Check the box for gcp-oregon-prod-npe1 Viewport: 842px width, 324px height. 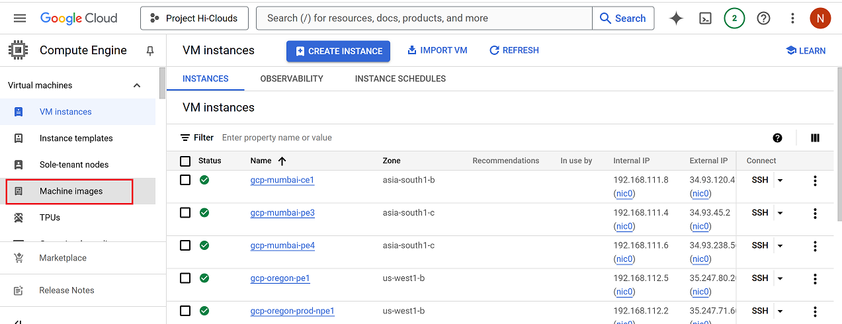click(x=185, y=311)
